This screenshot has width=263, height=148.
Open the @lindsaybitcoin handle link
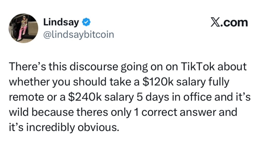pos(78,34)
